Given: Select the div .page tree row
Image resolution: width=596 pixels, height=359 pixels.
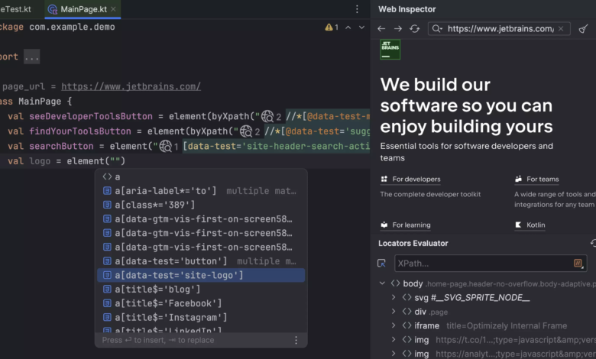Looking at the screenshot, I should (x=484, y=312).
